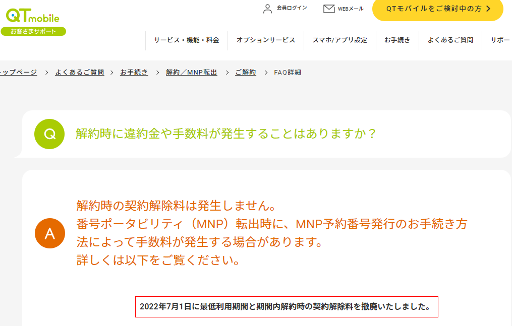Screen dimensions: 512x326
Task: Open WEBメール link
Action: 351,9
